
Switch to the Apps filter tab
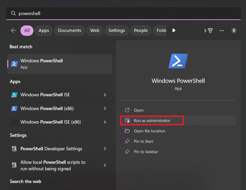point(44,30)
